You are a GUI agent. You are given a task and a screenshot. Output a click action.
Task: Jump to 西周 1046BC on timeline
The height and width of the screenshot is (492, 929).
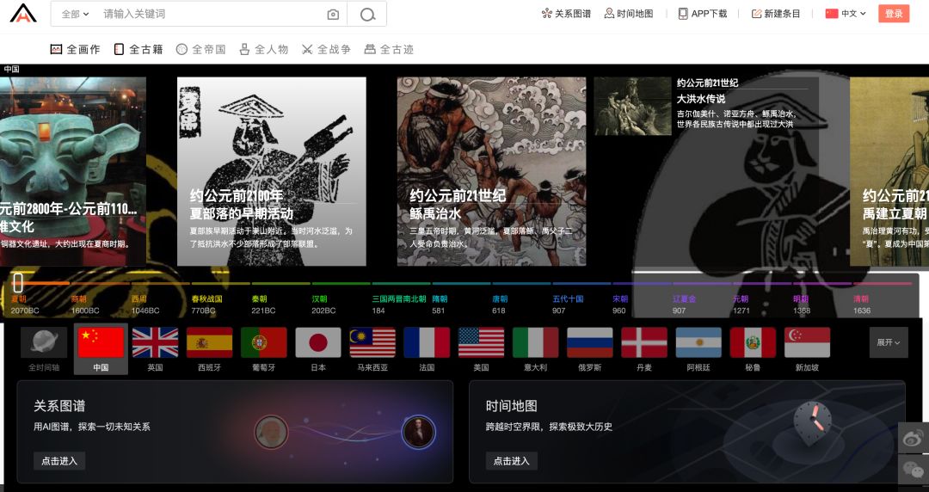(145, 304)
